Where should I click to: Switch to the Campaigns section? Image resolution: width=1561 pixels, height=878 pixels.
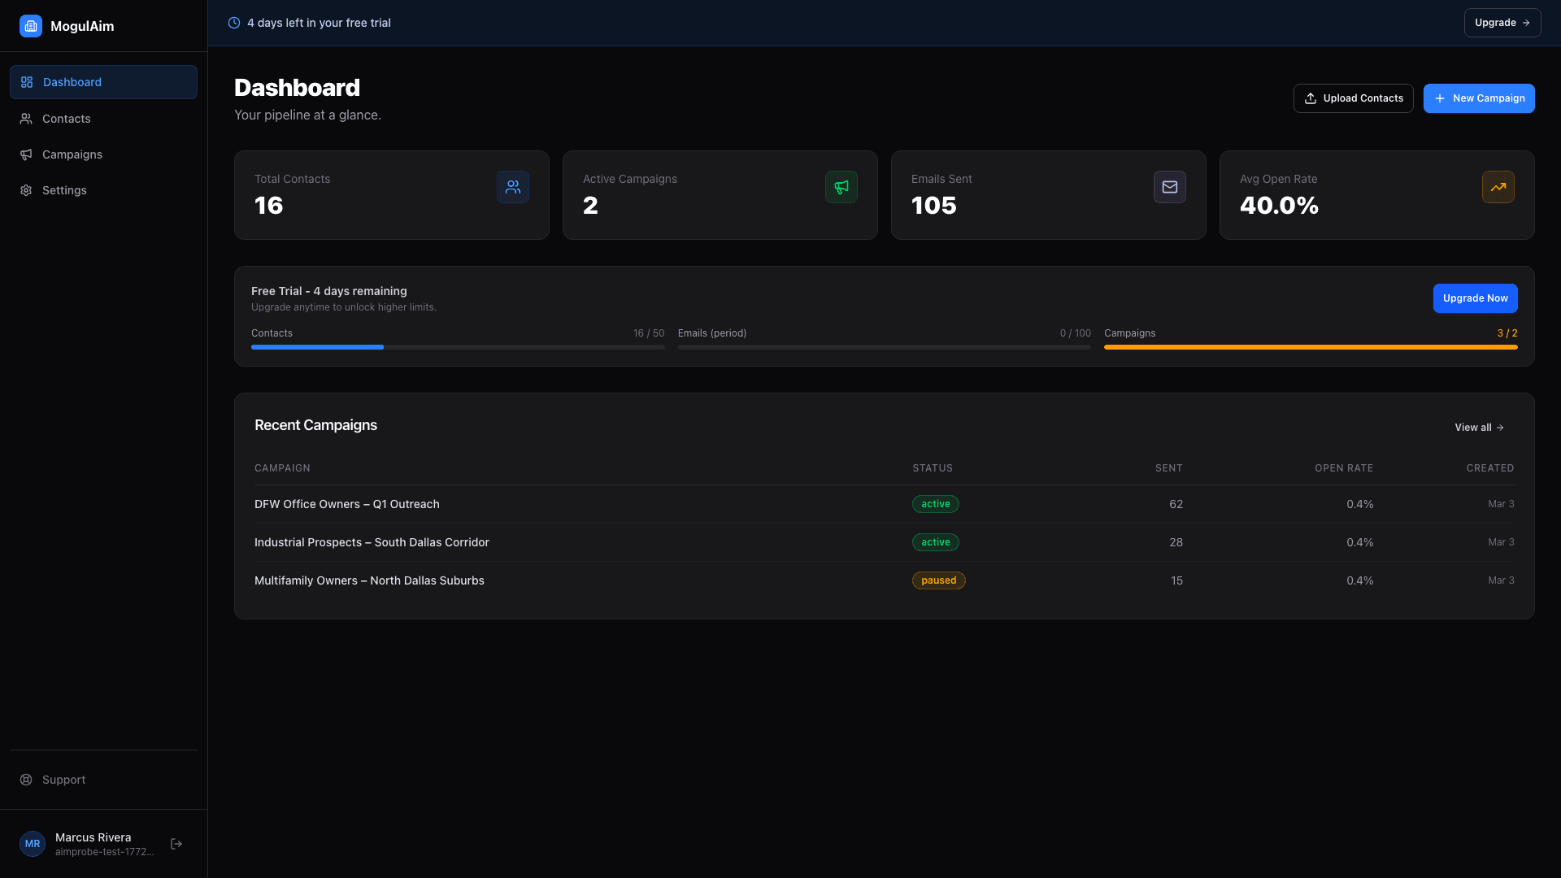coord(72,154)
